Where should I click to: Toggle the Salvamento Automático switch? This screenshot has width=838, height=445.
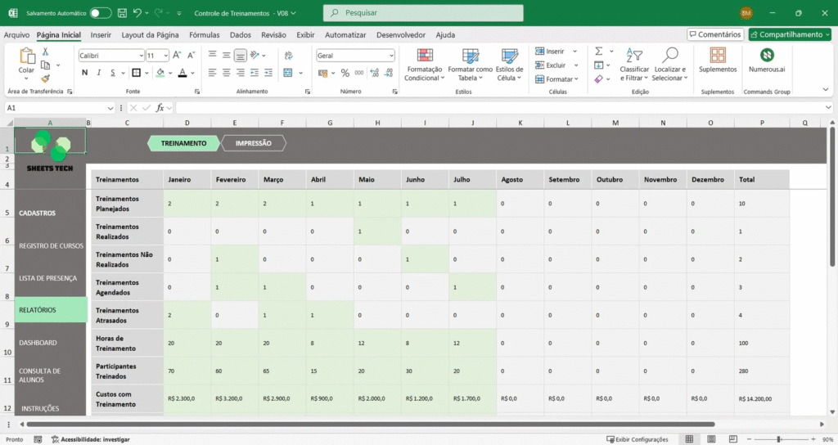(101, 13)
